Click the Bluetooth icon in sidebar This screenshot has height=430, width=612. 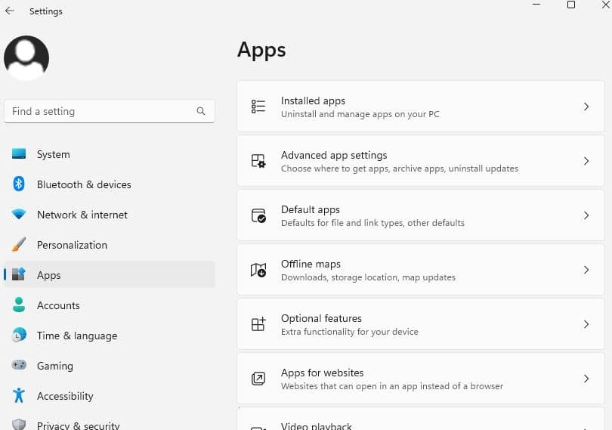pyautogui.click(x=19, y=184)
